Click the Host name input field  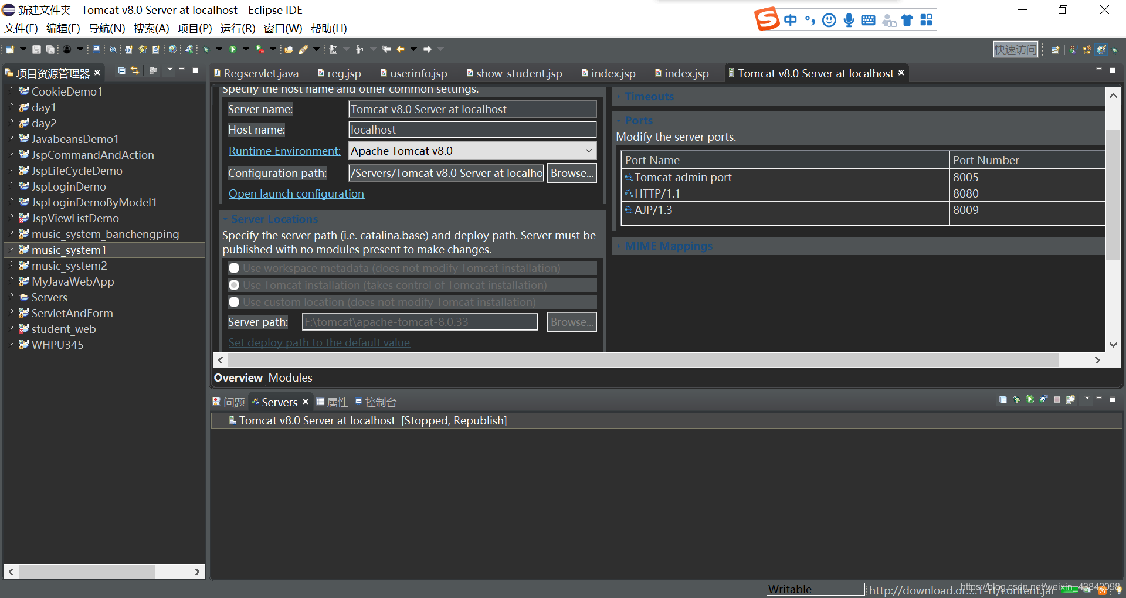[x=473, y=130]
